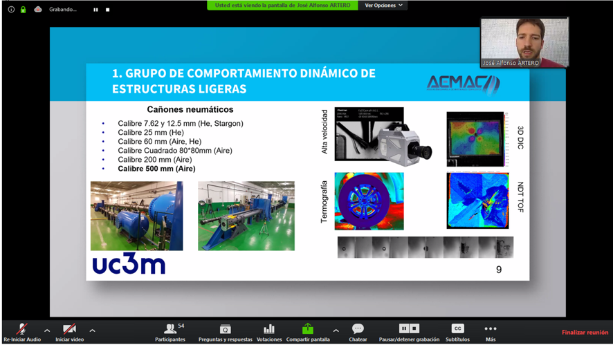The width and height of the screenshot is (613, 345).
Task: Click the cloud recording indicator icon
Action: pyautogui.click(x=38, y=10)
